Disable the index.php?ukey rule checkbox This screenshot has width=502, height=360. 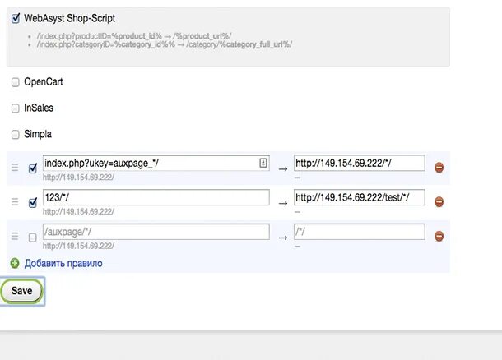click(x=33, y=168)
